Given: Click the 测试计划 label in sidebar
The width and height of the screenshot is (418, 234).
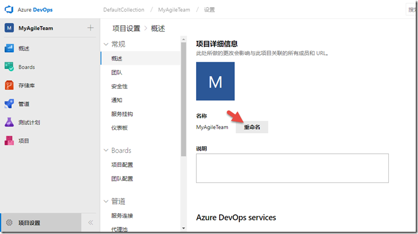Looking at the screenshot, I should [x=29, y=123].
